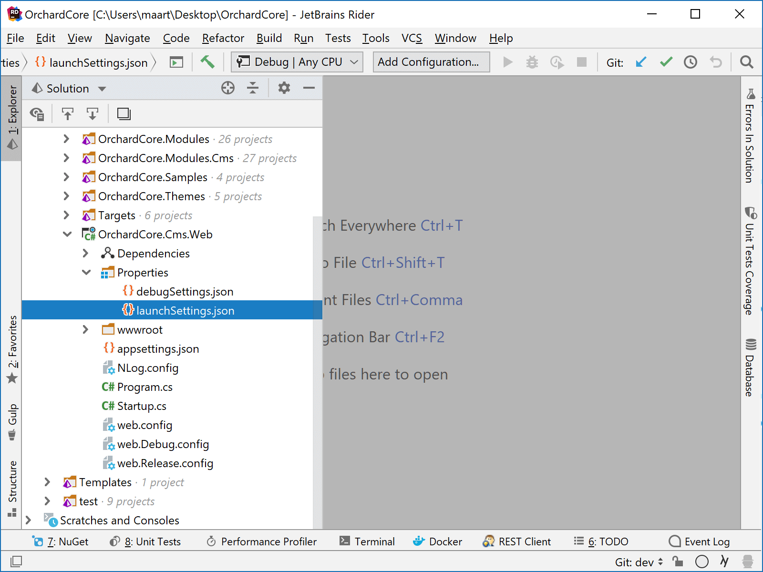The width and height of the screenshot is (763, 572).
Task: Collapse all nodes with the collapse icon
Action: pos(253,88)
